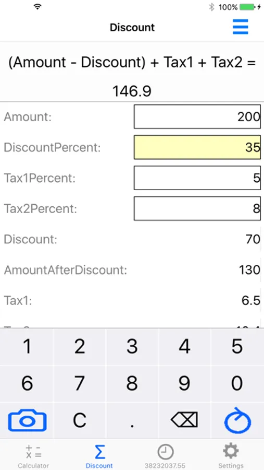This screenshot has width=264, height=470.
Task: Tap number 3 on the keypad
Action: tap(132, 347)
